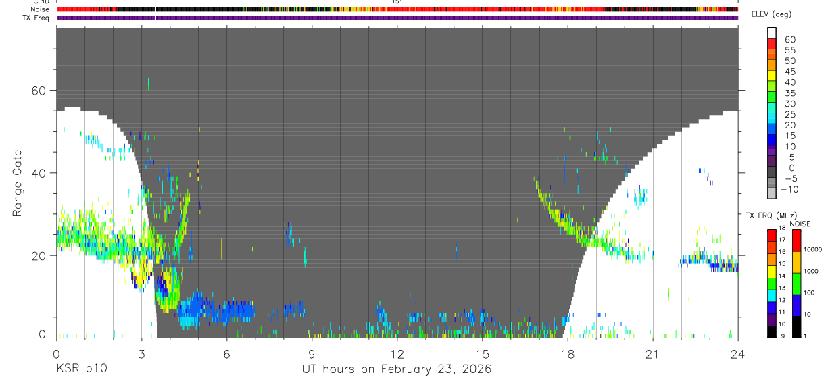
Task: Click the '100' label on NOISE scale
Action: click(809, 292)
